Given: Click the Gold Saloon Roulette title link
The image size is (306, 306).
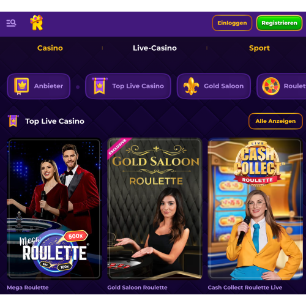Looking at the screenshot, I should tap(137, 288).
